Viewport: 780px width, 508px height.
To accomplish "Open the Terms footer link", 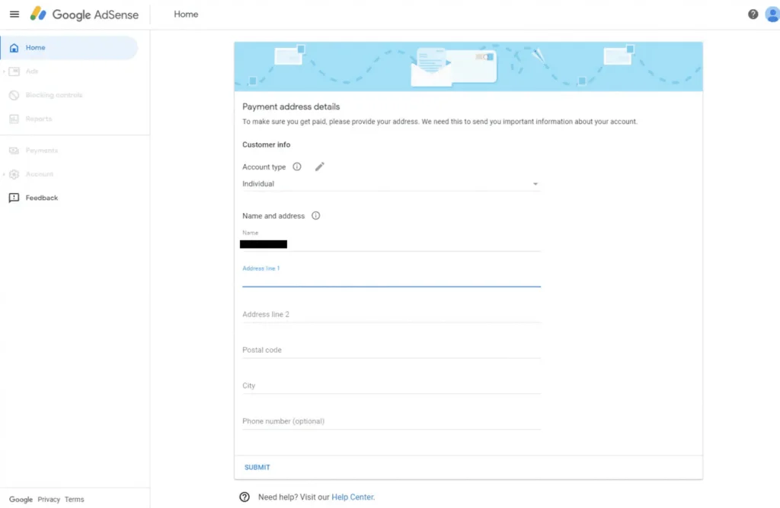I will pyautogui.click(x=74, y=500).
